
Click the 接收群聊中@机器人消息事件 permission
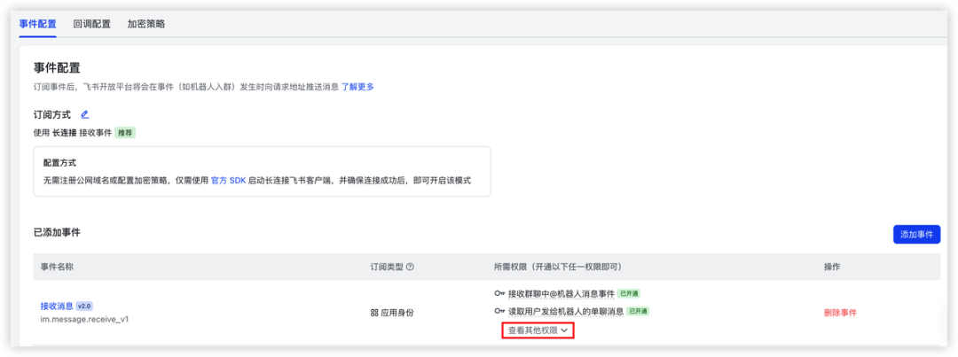click(x=561, y=293)
